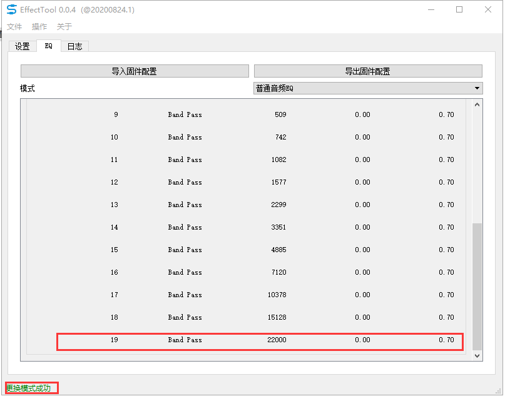Click the 0.70 Q value in row 19
The image size is (510, 401).
point(446,340)
